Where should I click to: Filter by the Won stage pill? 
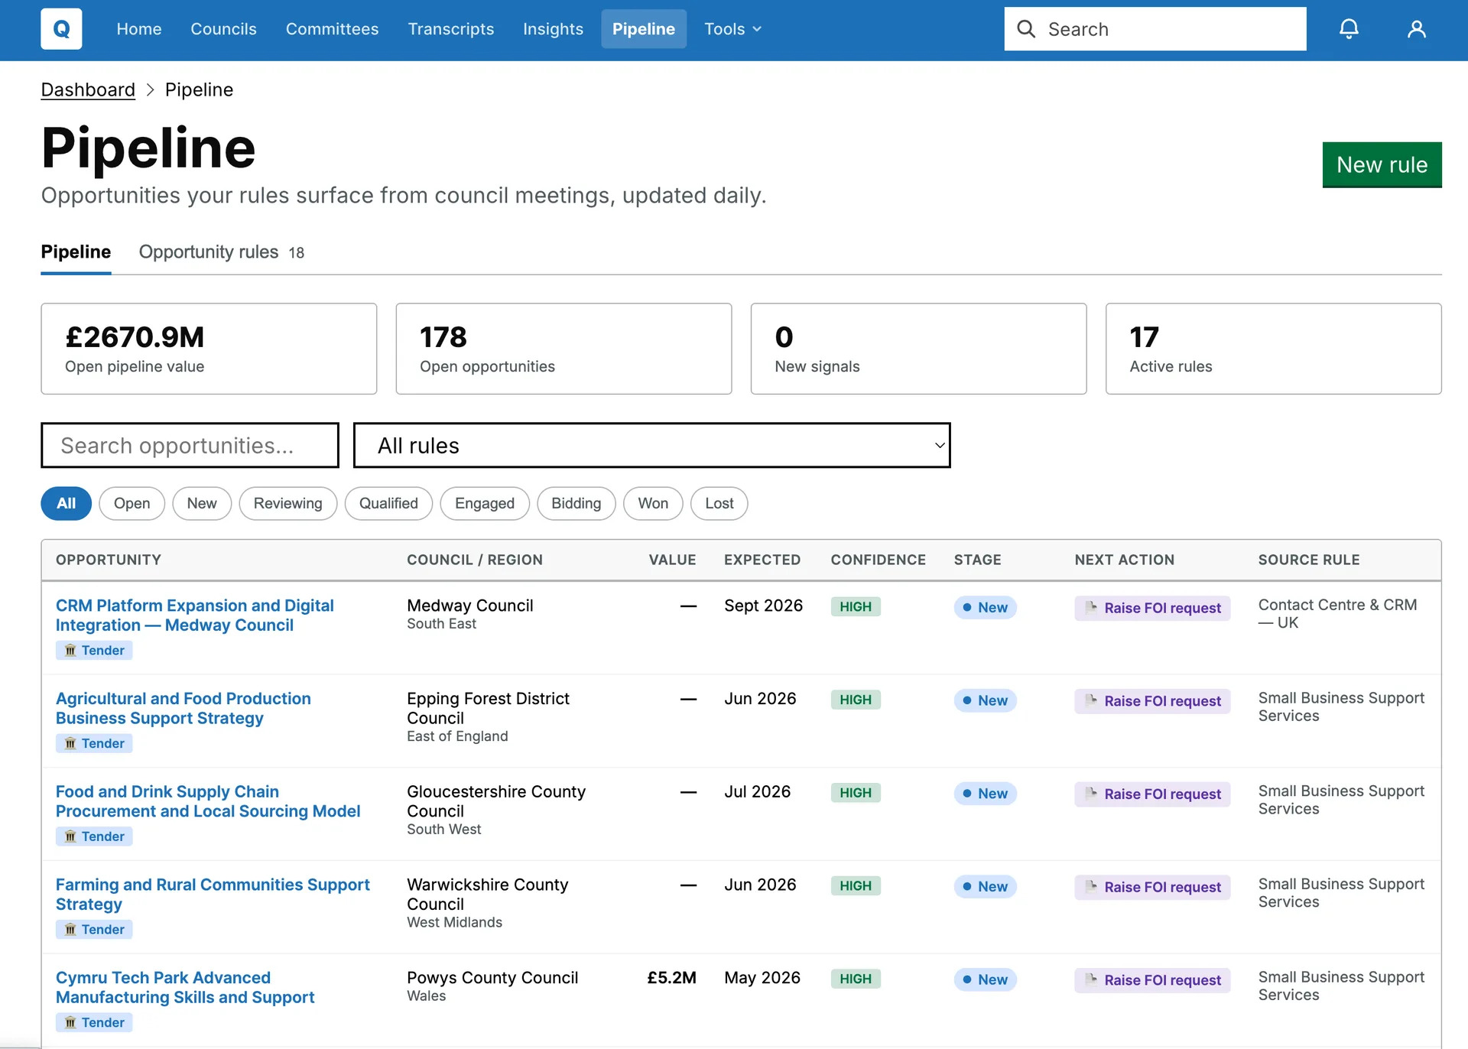pyautogui.click(x=653, y=504)
